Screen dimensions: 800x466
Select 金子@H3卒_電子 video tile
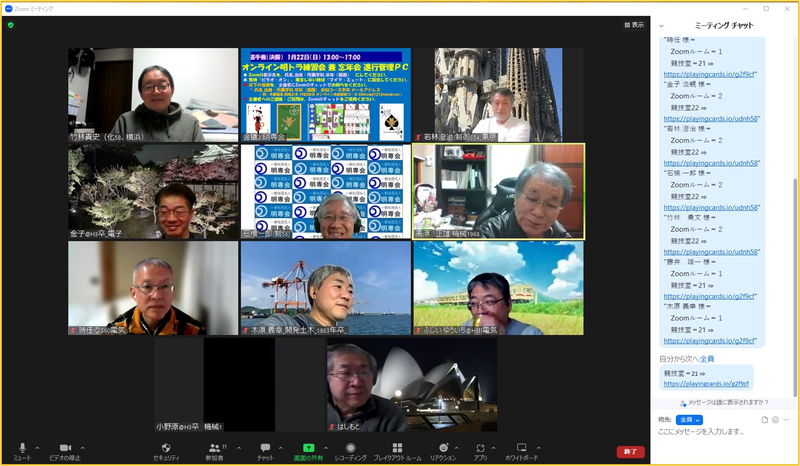pyautogui.click(x=153, y=192)
